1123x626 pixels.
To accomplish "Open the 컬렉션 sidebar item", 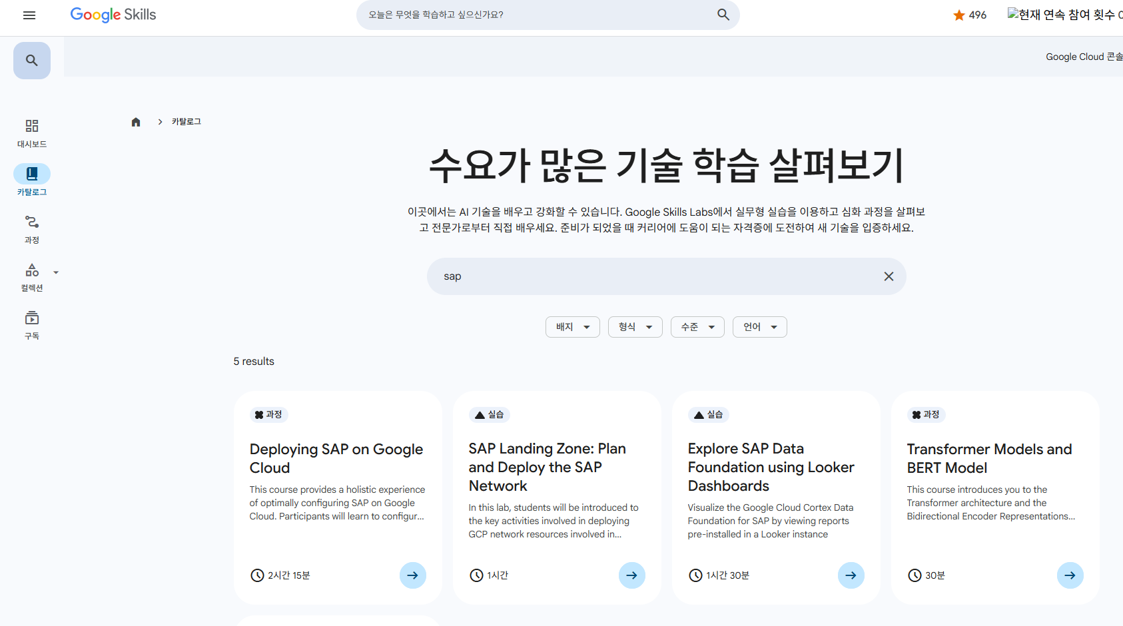I will [x=32, y=277].
